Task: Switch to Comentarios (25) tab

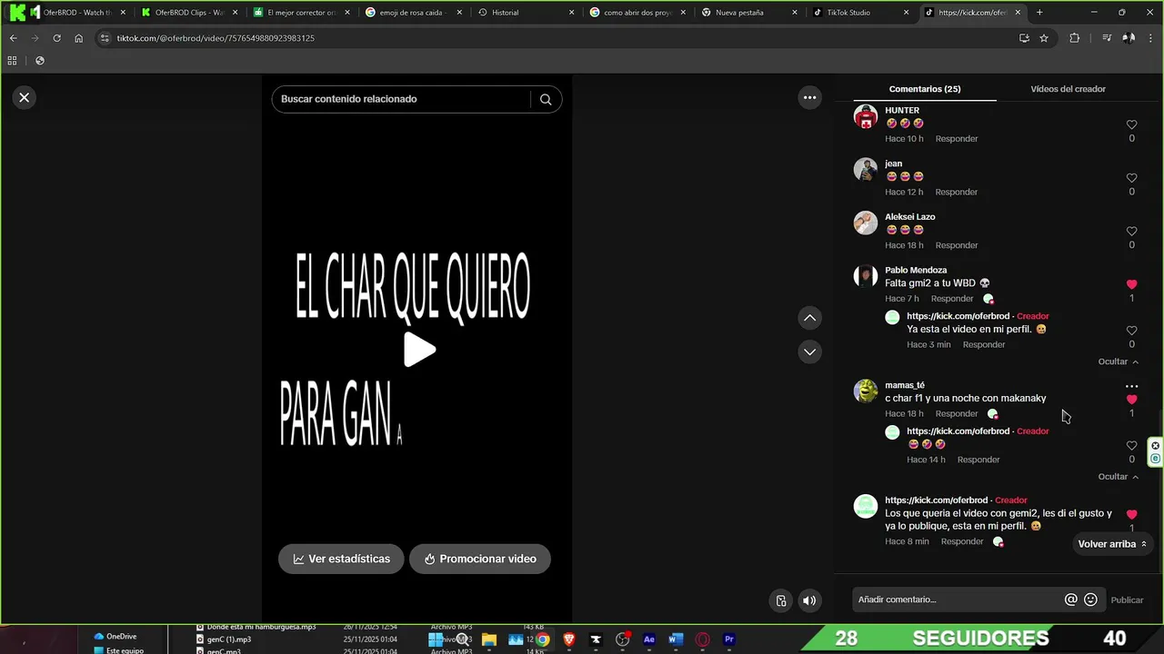Action: click(x=925, y=89)
